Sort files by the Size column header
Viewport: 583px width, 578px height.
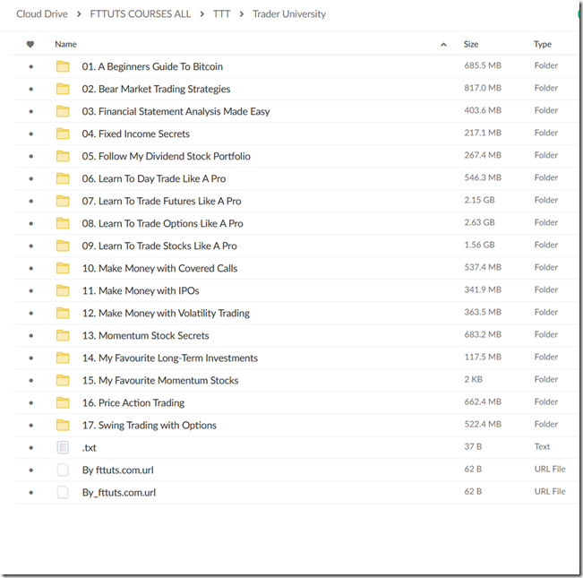(471, 44)
